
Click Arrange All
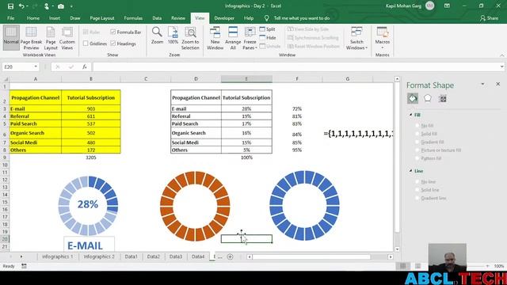233,38
